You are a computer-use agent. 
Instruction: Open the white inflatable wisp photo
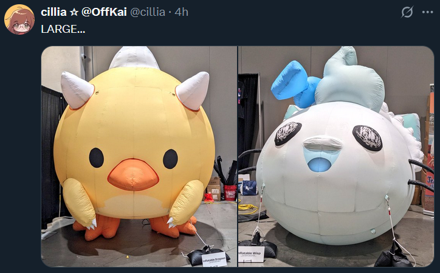click(336, 156)
